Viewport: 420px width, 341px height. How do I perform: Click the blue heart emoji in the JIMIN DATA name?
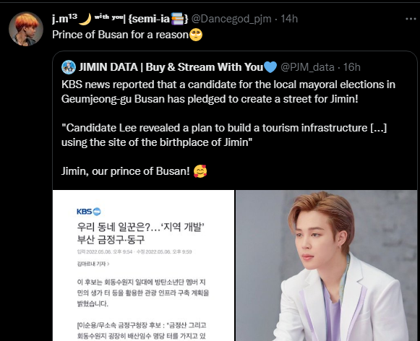pos(270,67)
